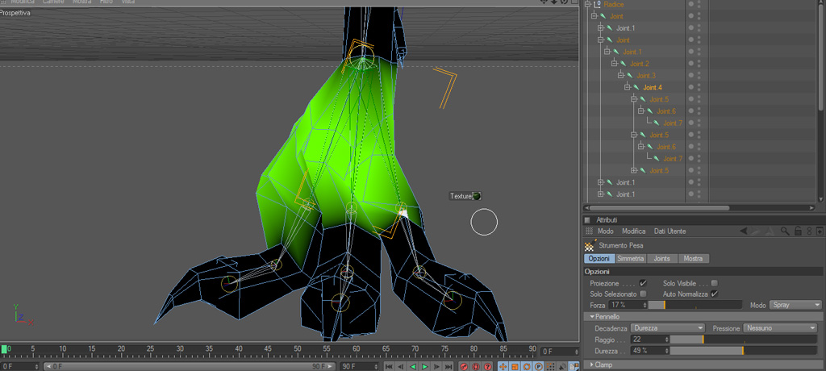Screen dimensions: 826x371
Task: Open the Modo dropdown showing Spray
Action: click(795, 305)
